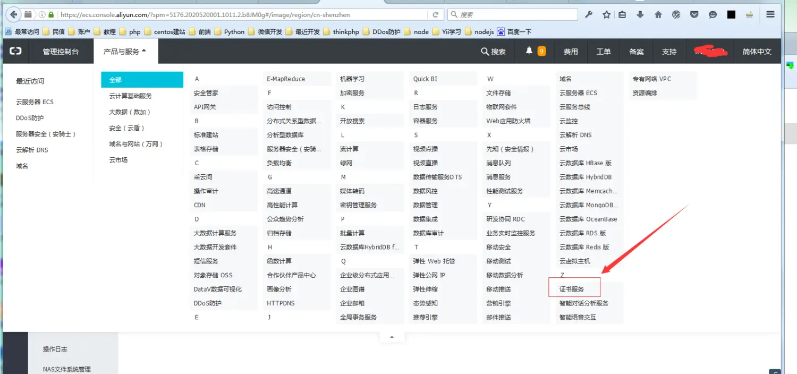The image size is (797, 374).
Task: Open 云解析 DNS under recently visited
Action: [32, 150]
